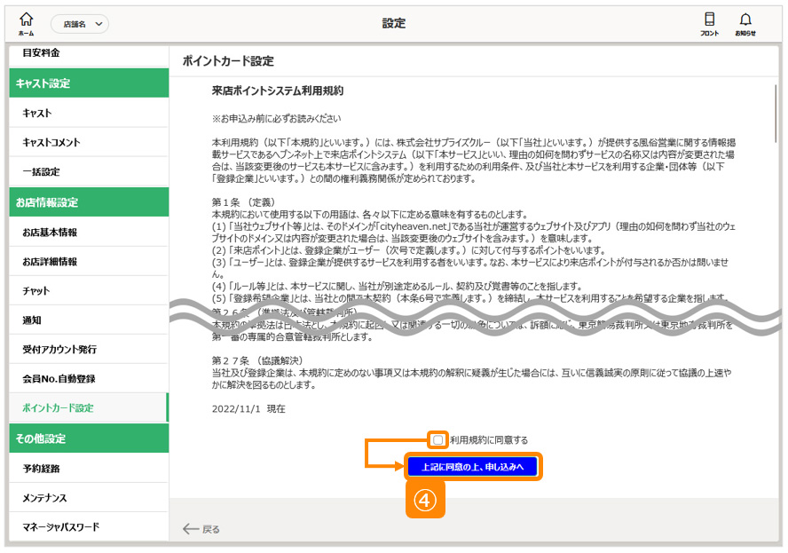This screenshot has height=553, width=788.
Task: Select お店詳細情報 menu item
Action: point(50,262)
